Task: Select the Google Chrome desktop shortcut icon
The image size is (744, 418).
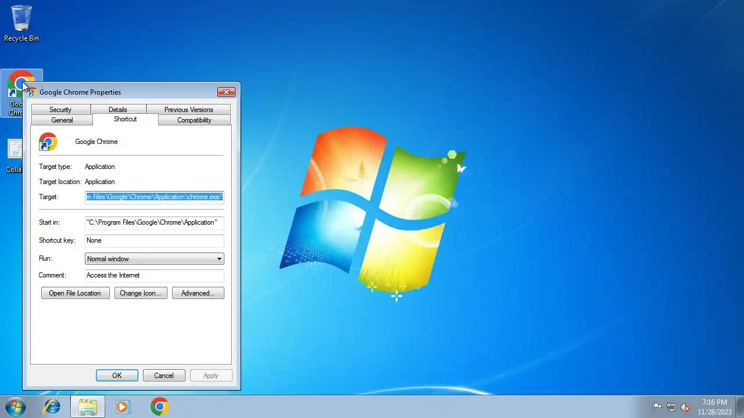Action: pos(16,93)
